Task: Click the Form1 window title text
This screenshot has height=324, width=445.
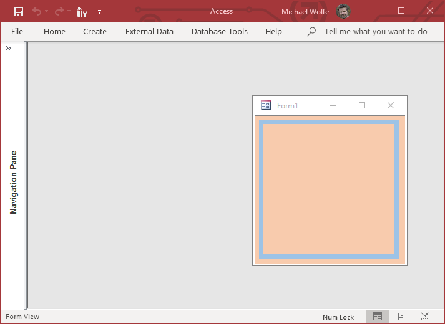Action: tap(288, 106)
